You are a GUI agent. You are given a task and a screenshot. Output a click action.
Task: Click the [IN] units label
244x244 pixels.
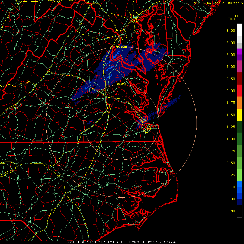[x=231, y=19]
